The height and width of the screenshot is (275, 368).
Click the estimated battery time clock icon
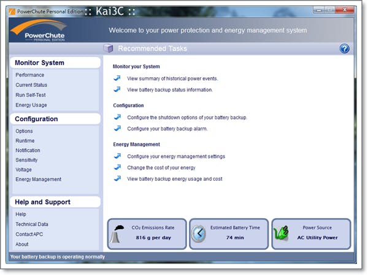pos(199,234)
